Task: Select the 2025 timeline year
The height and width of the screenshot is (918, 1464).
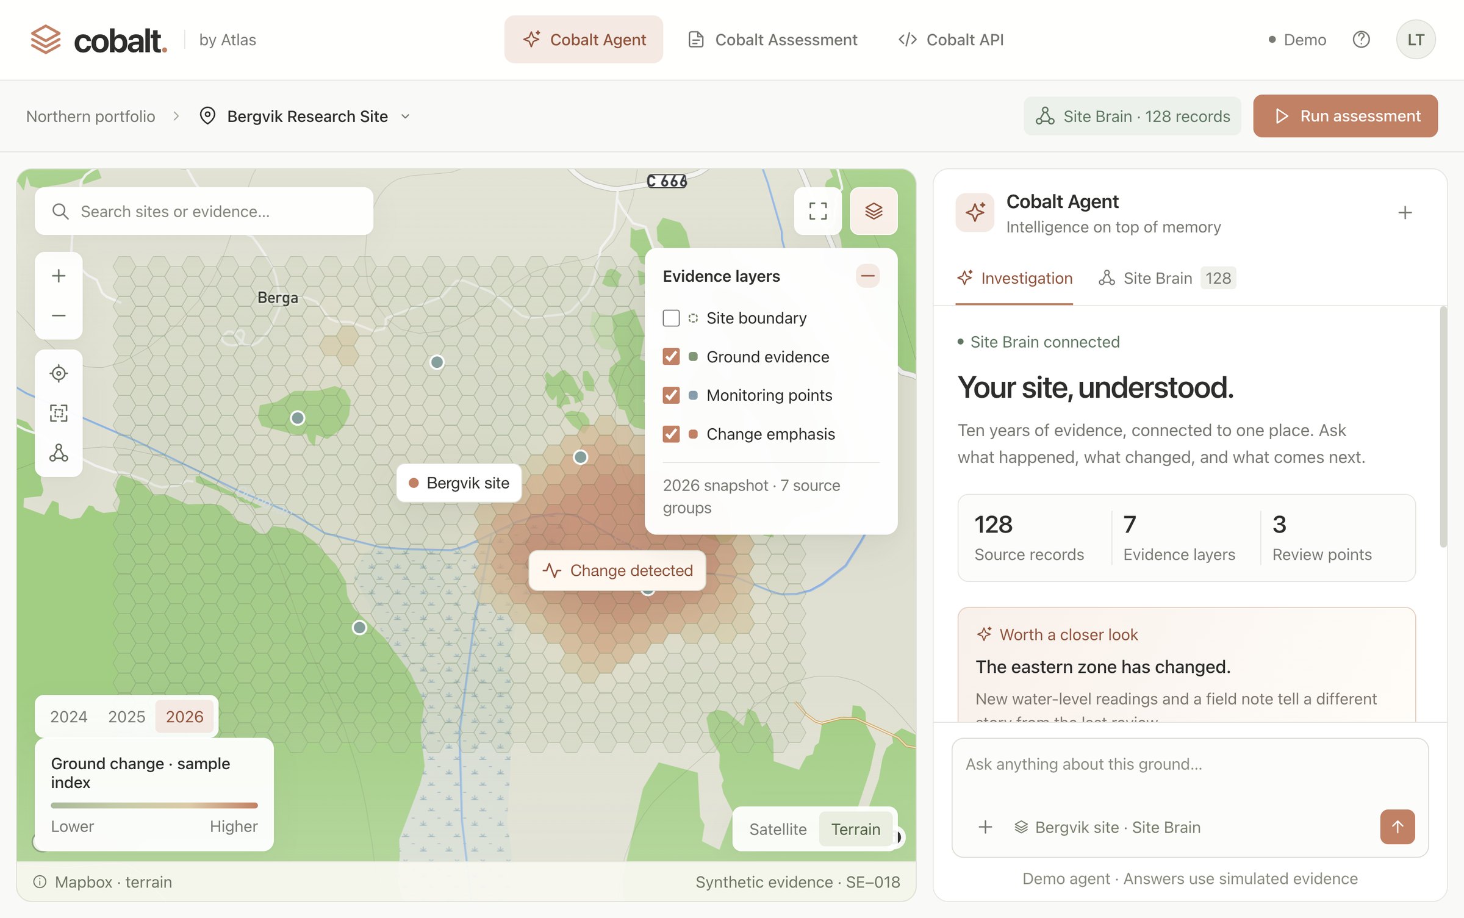Action: pos(126,717)
